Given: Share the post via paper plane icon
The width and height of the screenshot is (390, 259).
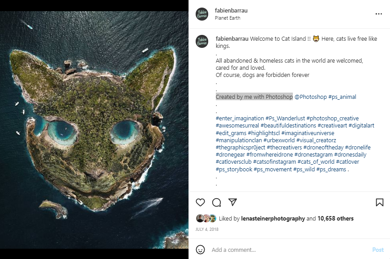Looking at the screenshot, I should 232,202.
